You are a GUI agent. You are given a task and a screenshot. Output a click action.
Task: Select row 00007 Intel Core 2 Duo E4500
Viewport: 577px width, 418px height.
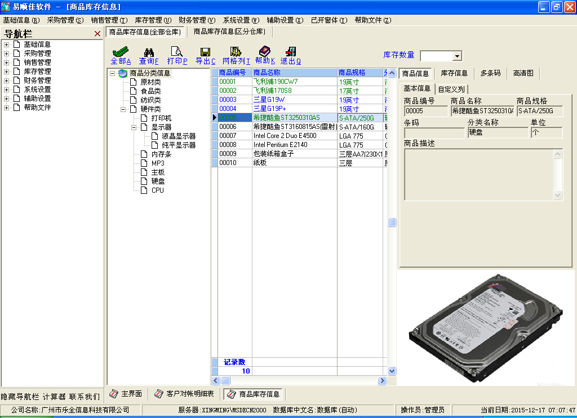(285, 136)
